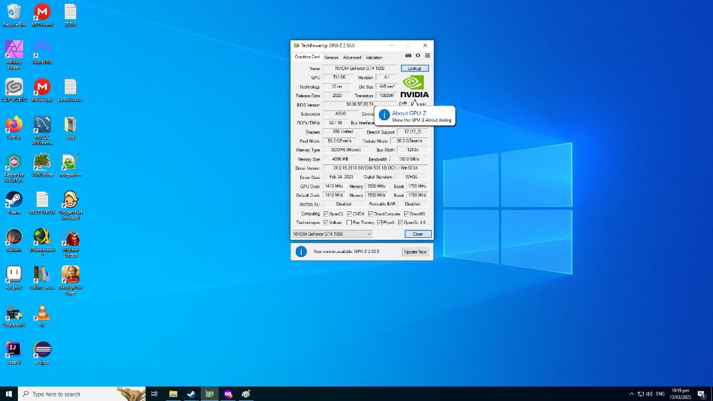Select the eclipse desktop icon
The image size is (713, 401).
click(42, 353)
